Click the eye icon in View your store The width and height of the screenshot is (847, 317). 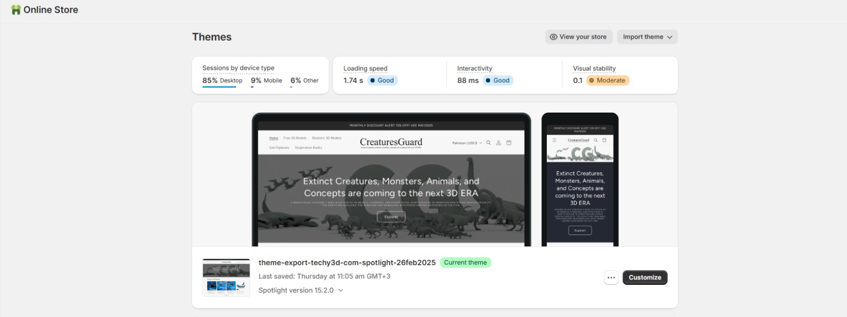click(553, 37)
